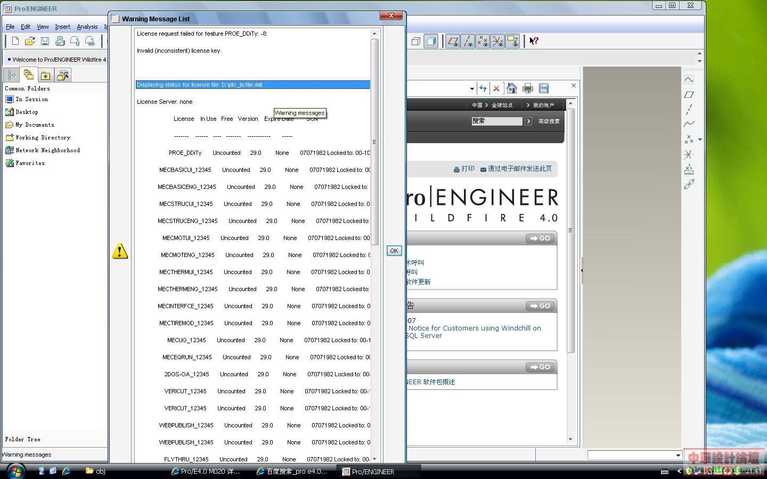The height and width of the screenshot is (479, 767).
Task: Select wireframe display cube icon
Action: tap(416, 41)
